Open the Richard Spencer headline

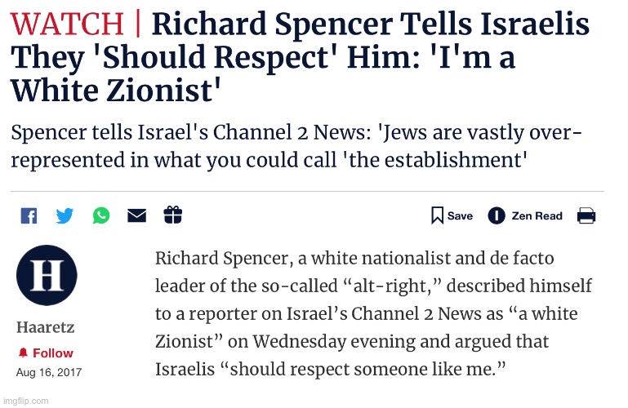click(300, 57)
